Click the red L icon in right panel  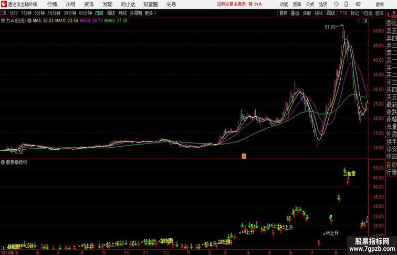click(x=389, y=15)
